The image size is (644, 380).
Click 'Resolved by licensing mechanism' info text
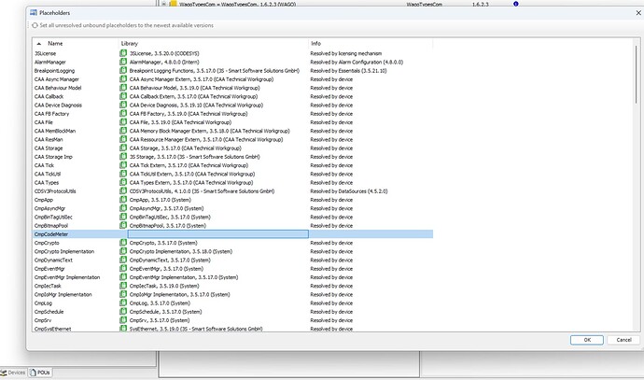pyautogui.click(x=346, y=54)
